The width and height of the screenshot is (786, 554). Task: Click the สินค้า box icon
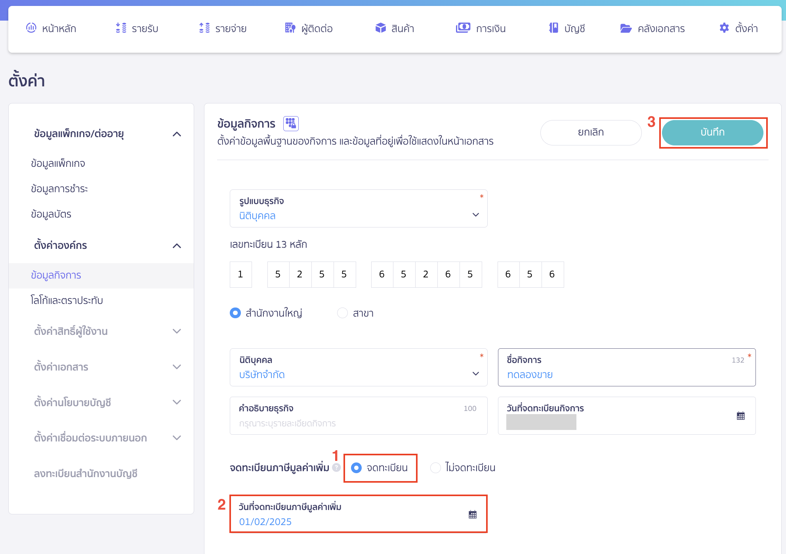[380, 28]
